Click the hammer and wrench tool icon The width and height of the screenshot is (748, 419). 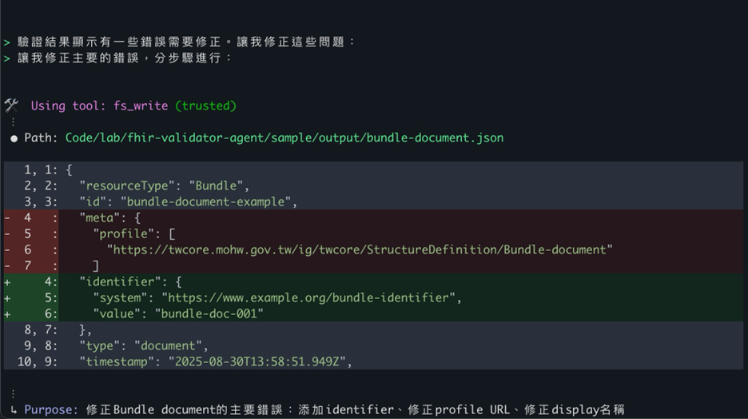click(x=11, y=106)
